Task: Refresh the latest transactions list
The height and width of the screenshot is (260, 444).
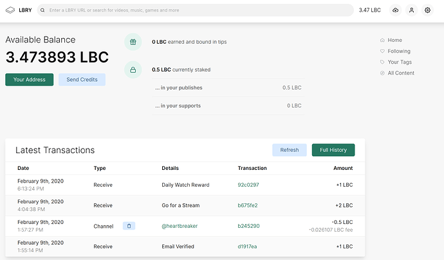Action: click(289, 150)
